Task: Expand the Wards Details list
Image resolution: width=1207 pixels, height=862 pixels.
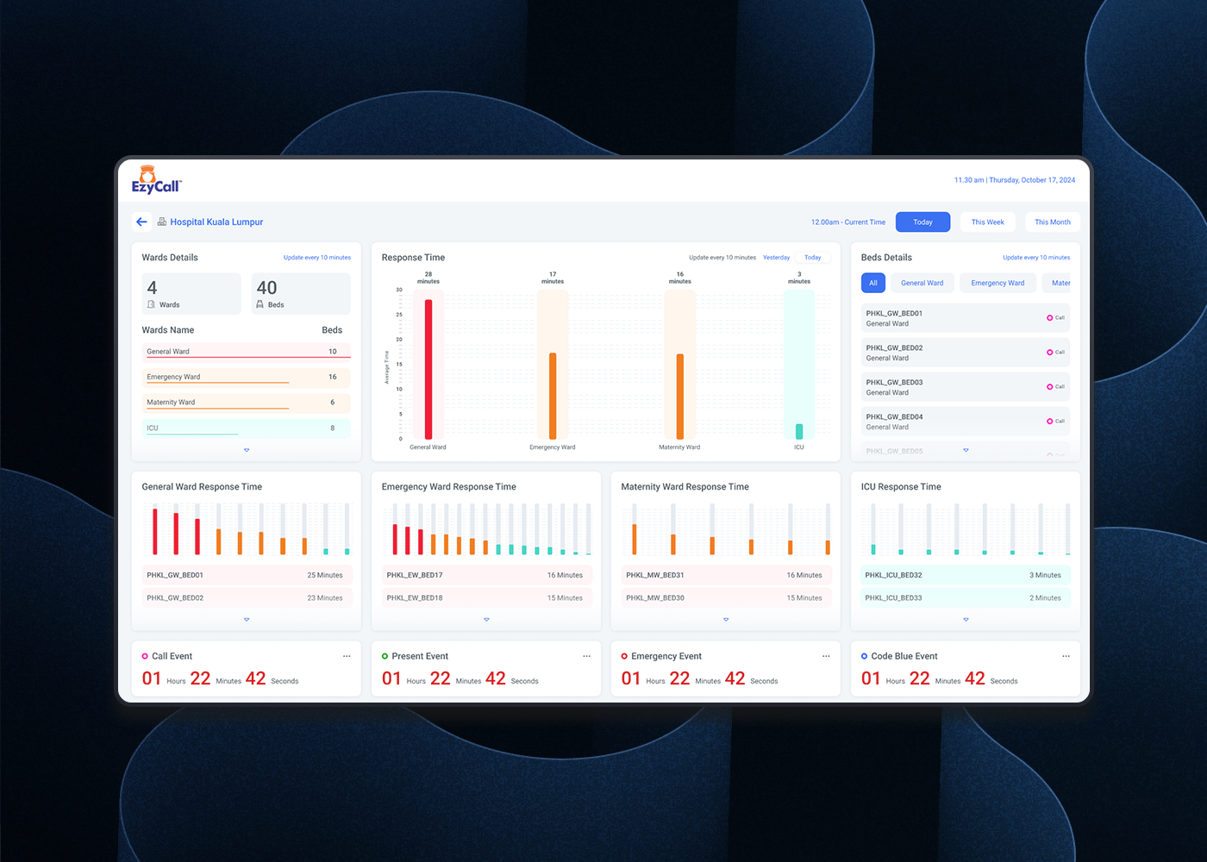Action: [x=247, y=450]
